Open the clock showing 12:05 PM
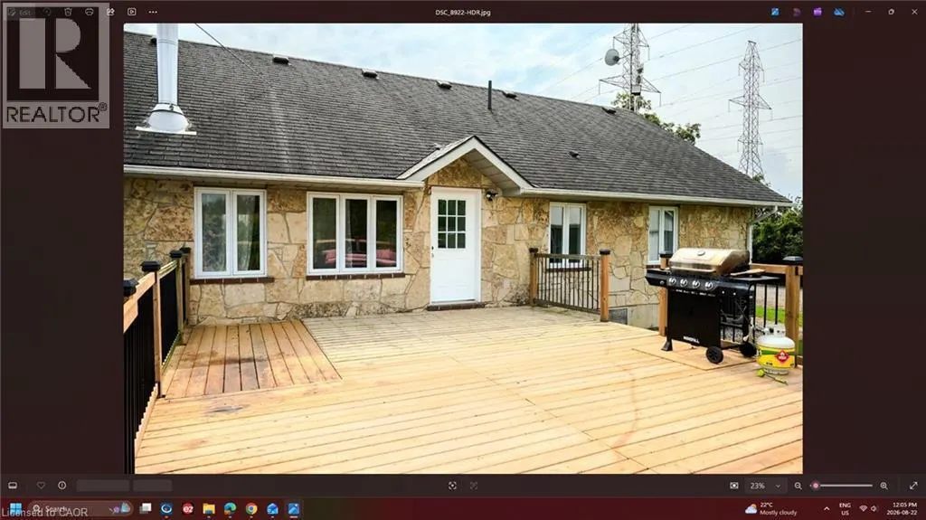Viewport: 926px width, 520px height. [904, 509]
